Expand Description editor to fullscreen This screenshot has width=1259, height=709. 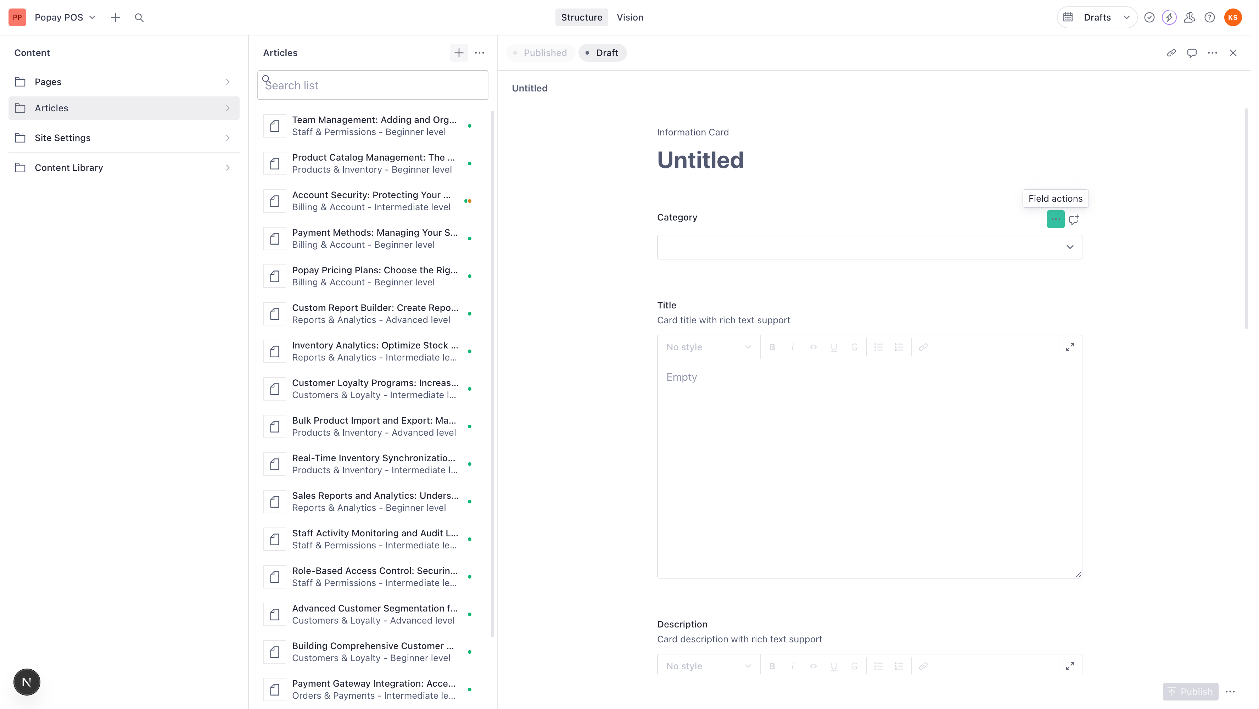click(x=1070, y=666)
